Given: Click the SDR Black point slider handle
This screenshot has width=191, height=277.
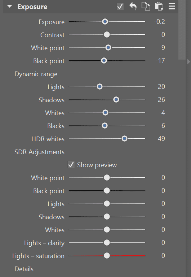Looking at the screenshot, I should [x=107, y=191].
